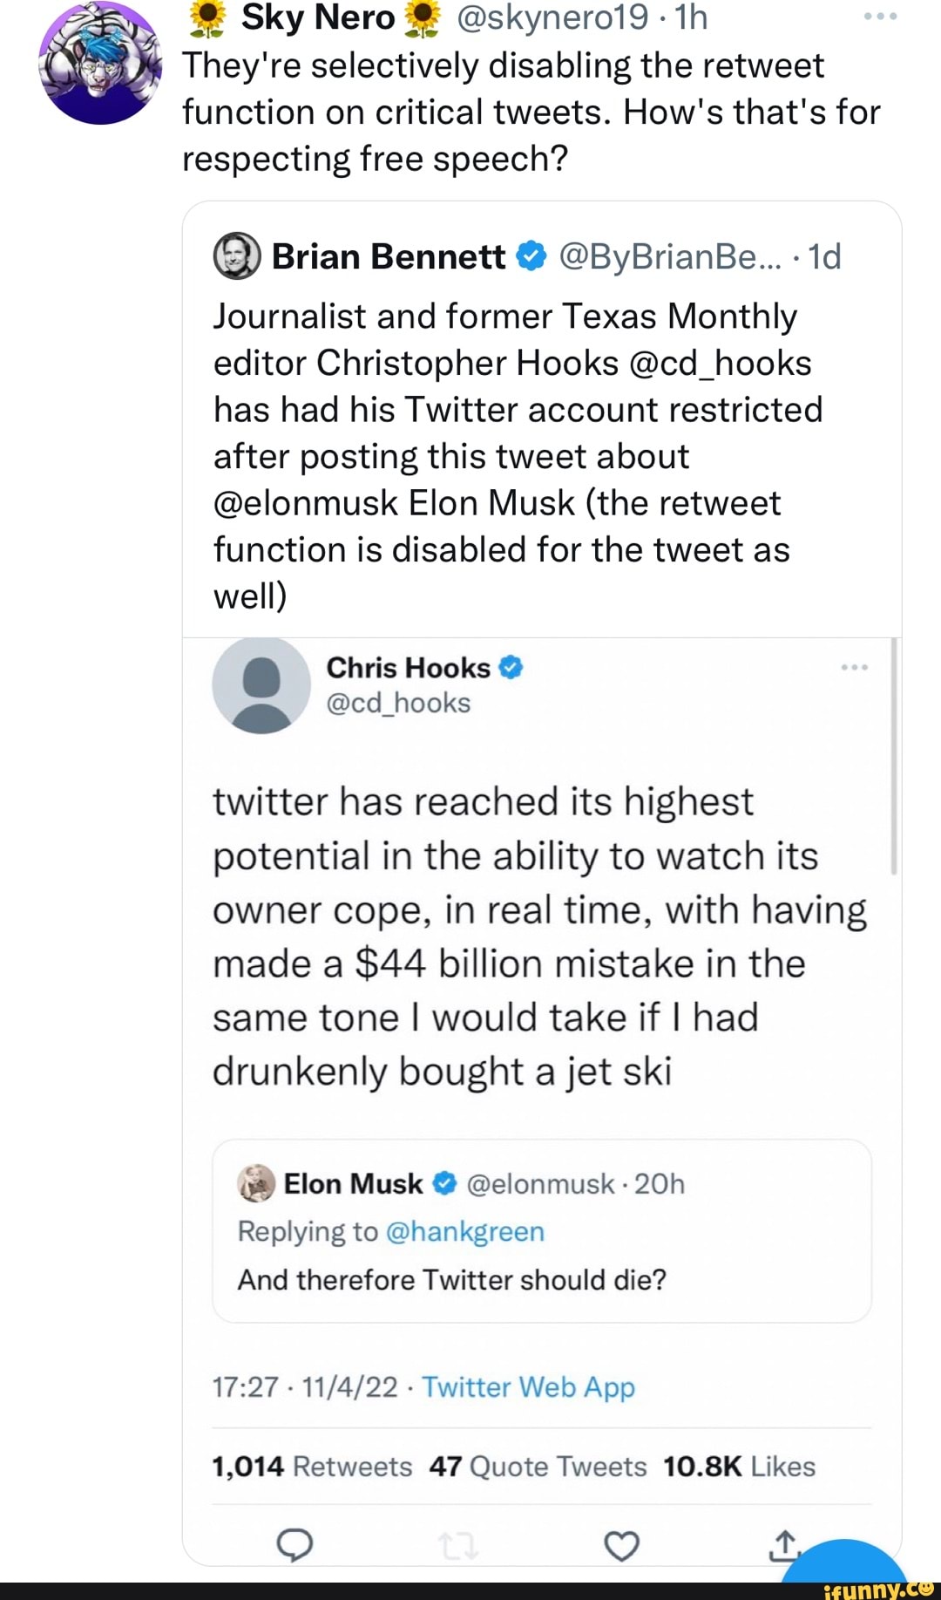Open the Twitter Web App link
The image size is (941, 1600).
coord(528,1386)
